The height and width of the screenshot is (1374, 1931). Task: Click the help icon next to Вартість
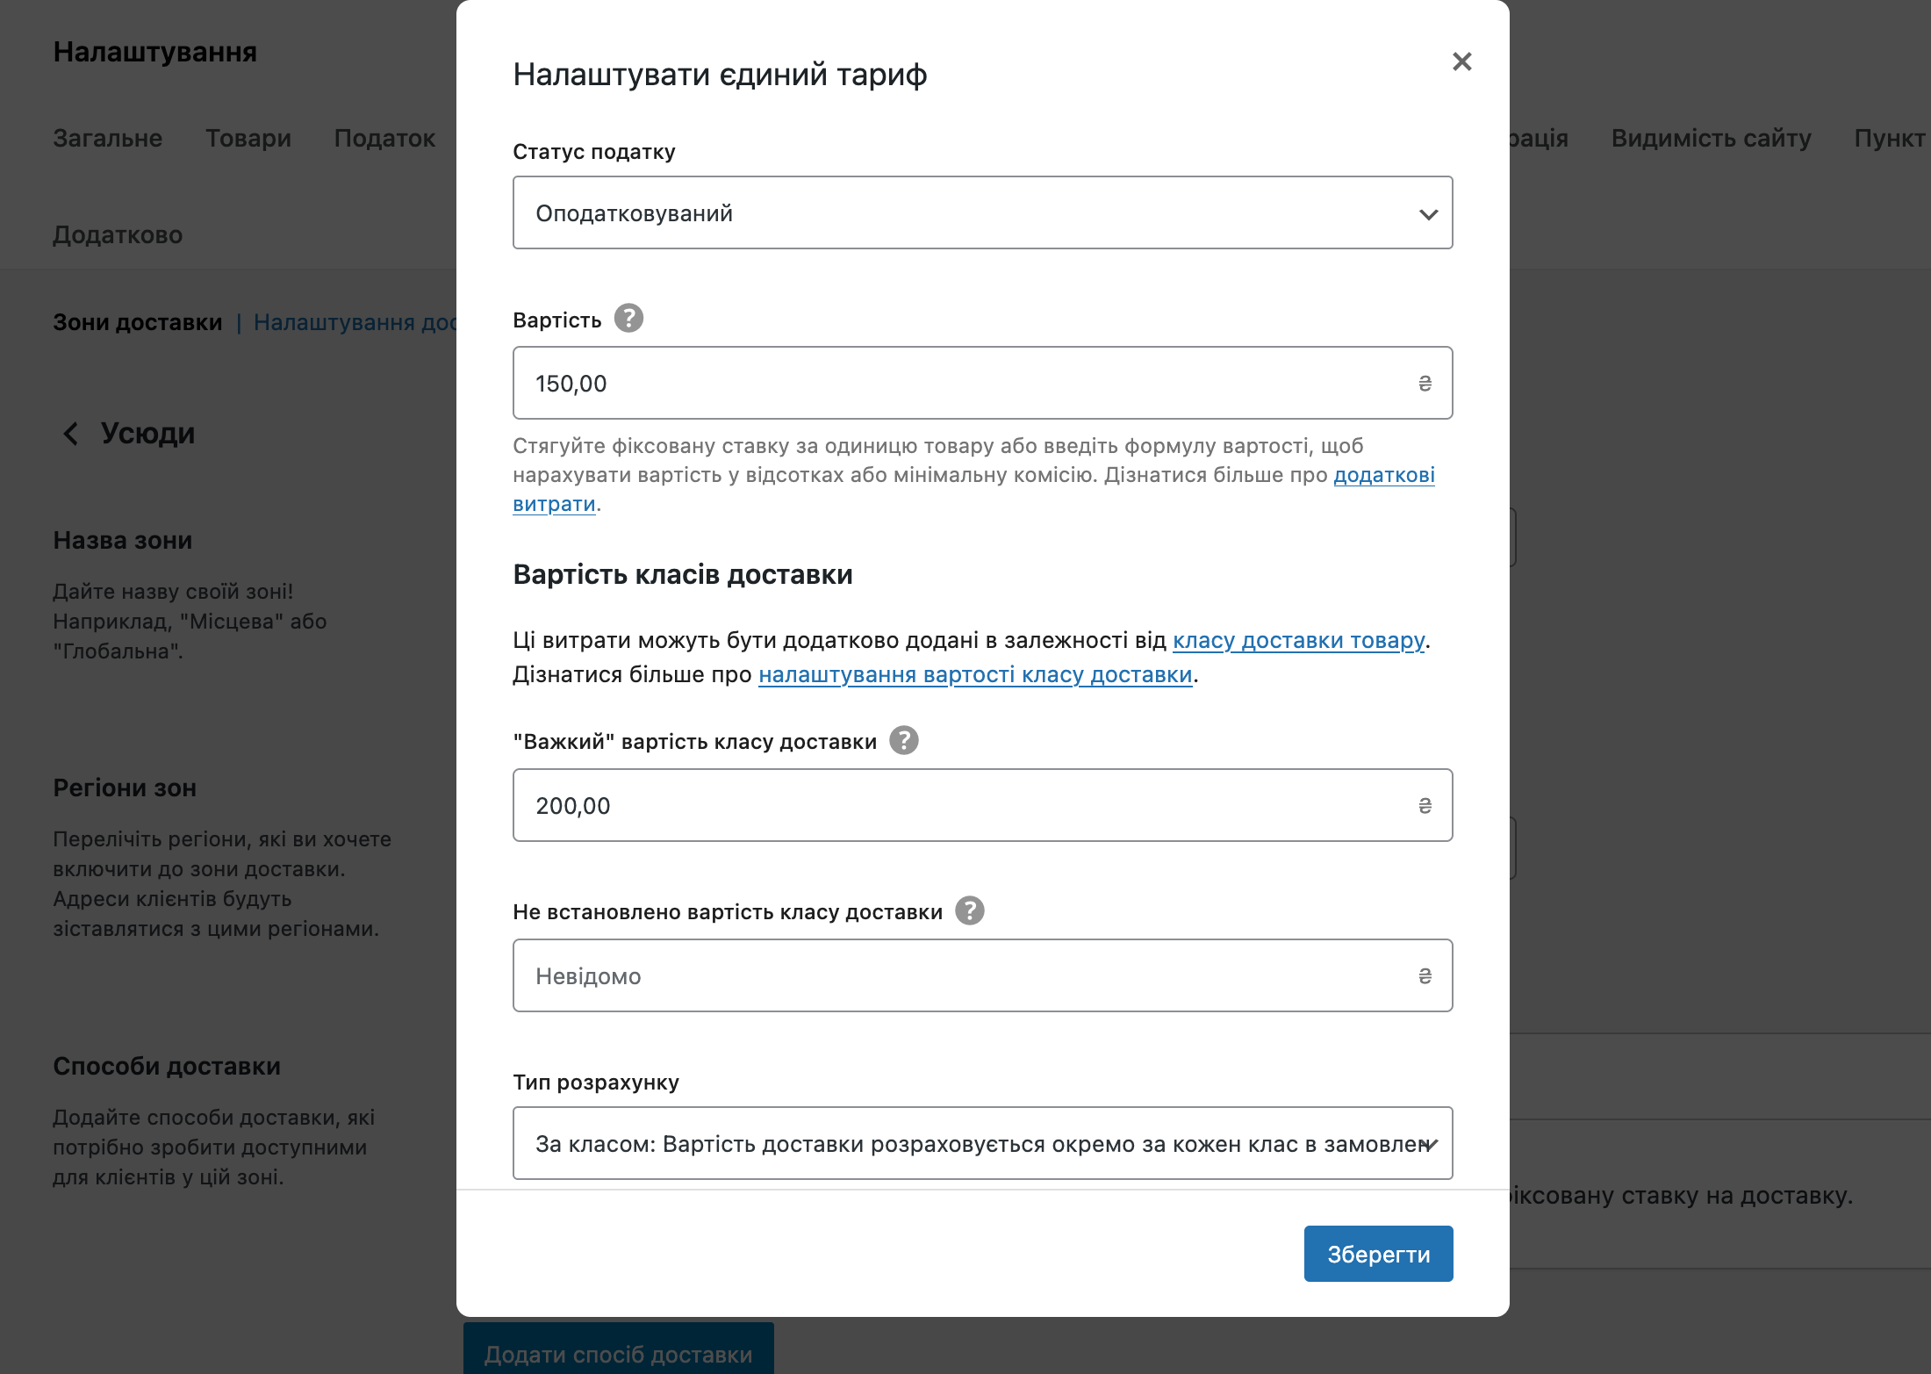pyautogui.click(x=628, y=318)
